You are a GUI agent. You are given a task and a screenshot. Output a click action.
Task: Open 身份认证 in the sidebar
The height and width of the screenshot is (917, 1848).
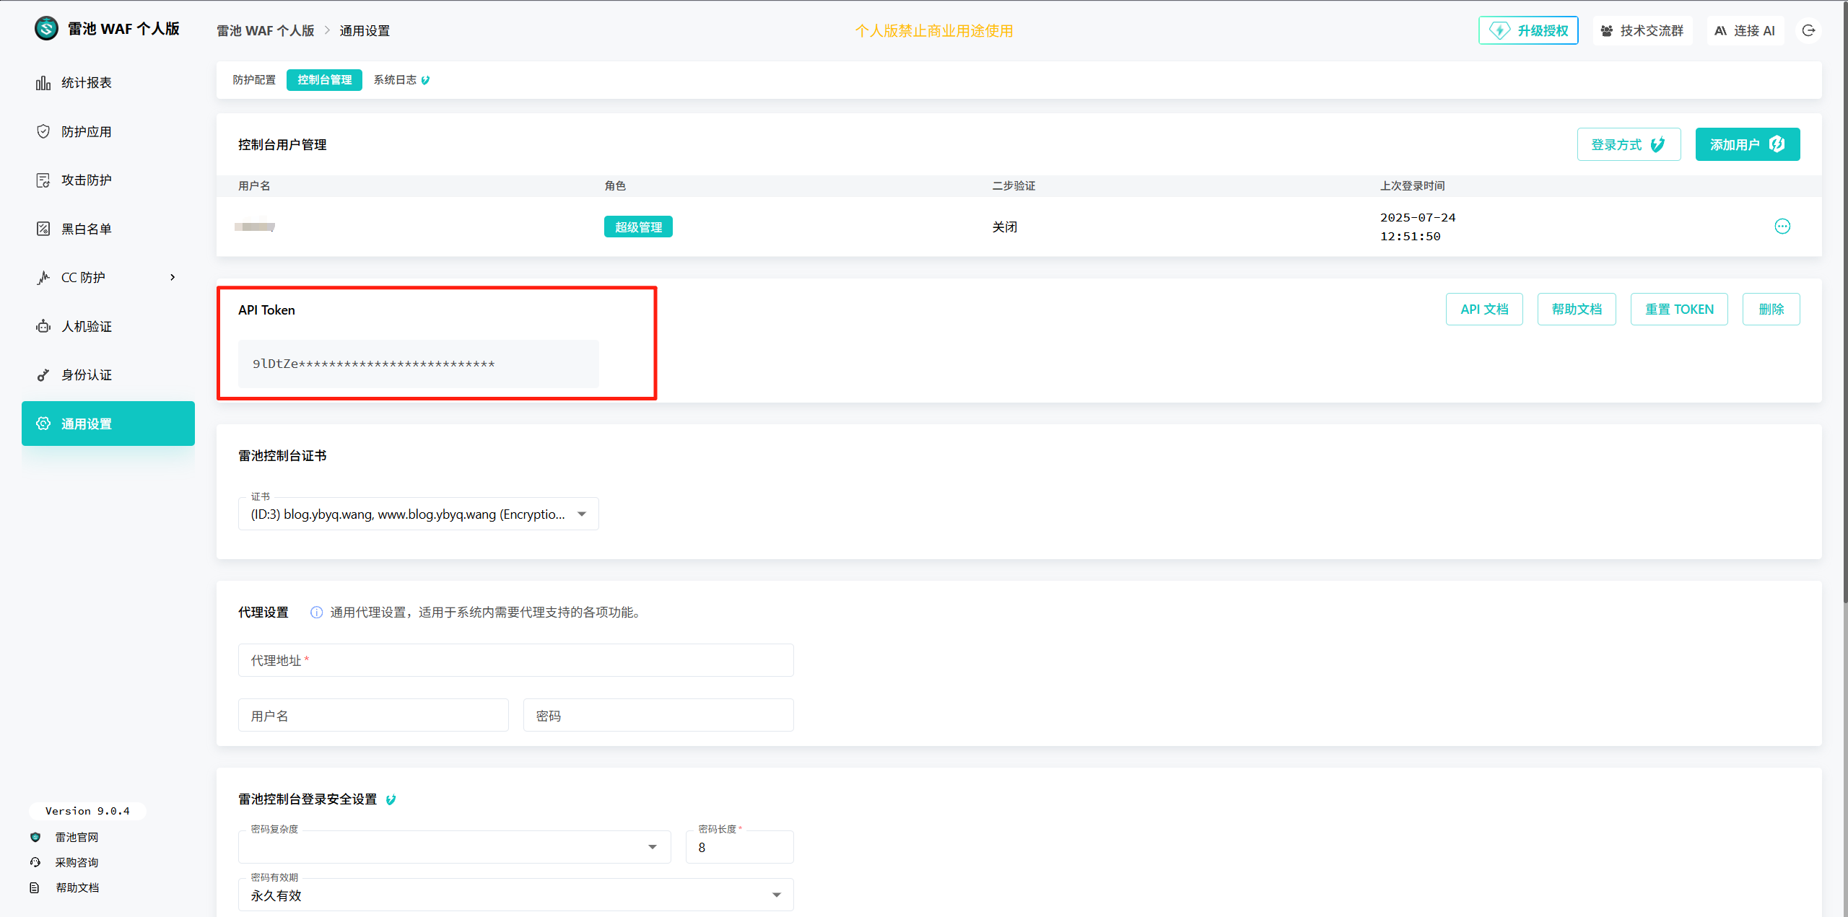click(x=108, y=375)
